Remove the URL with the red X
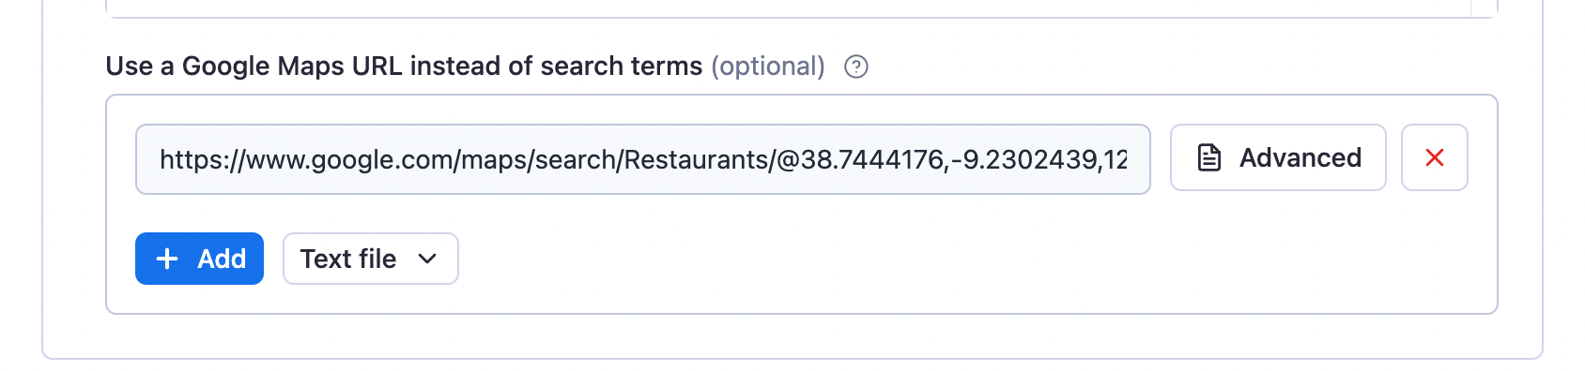The width and height of the screenshot is (1585, 371). pos(1434,157)
